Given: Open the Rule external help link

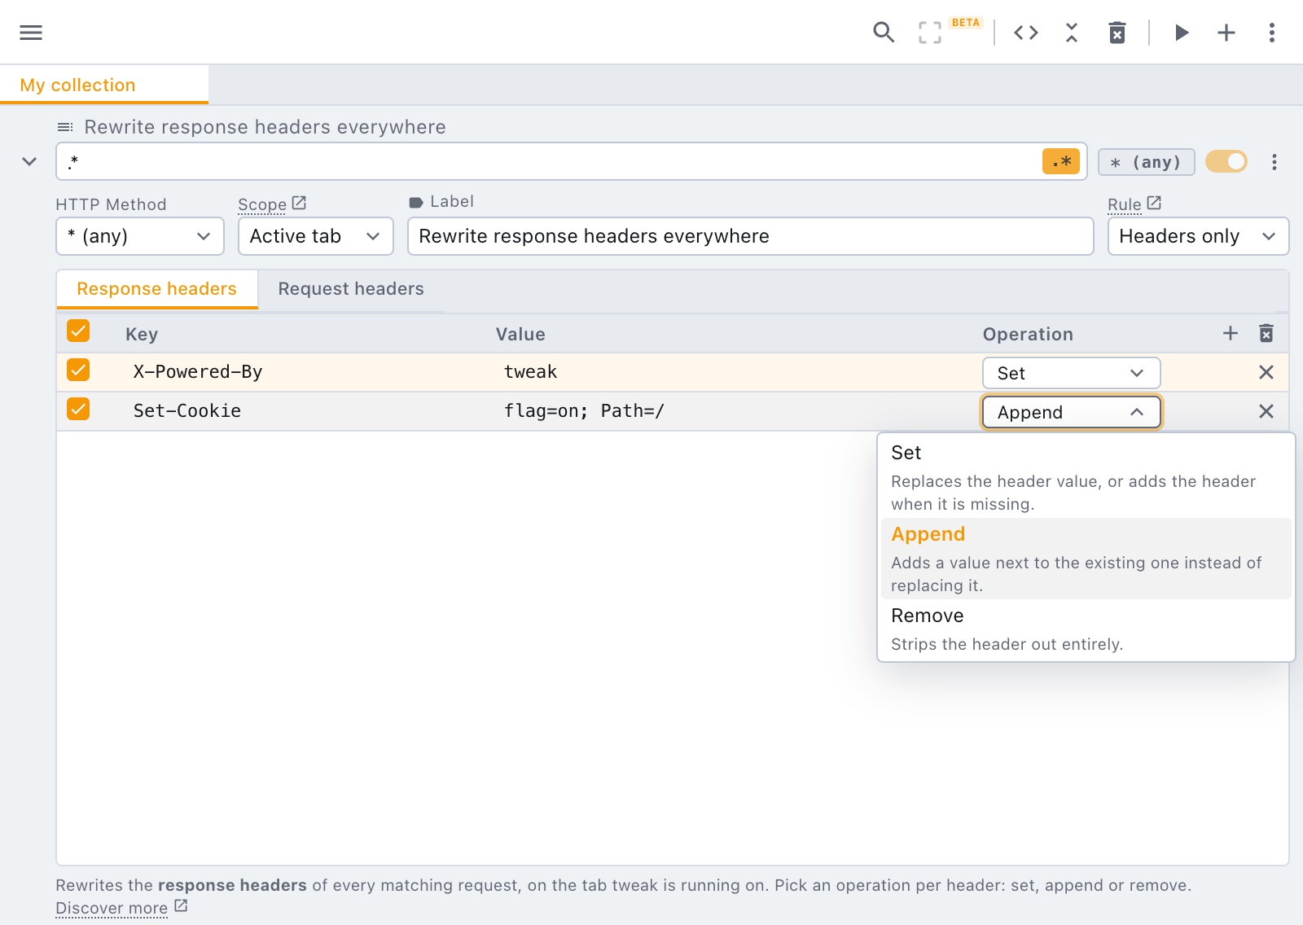Looking at the screenshot, I should click(1154, 203).
